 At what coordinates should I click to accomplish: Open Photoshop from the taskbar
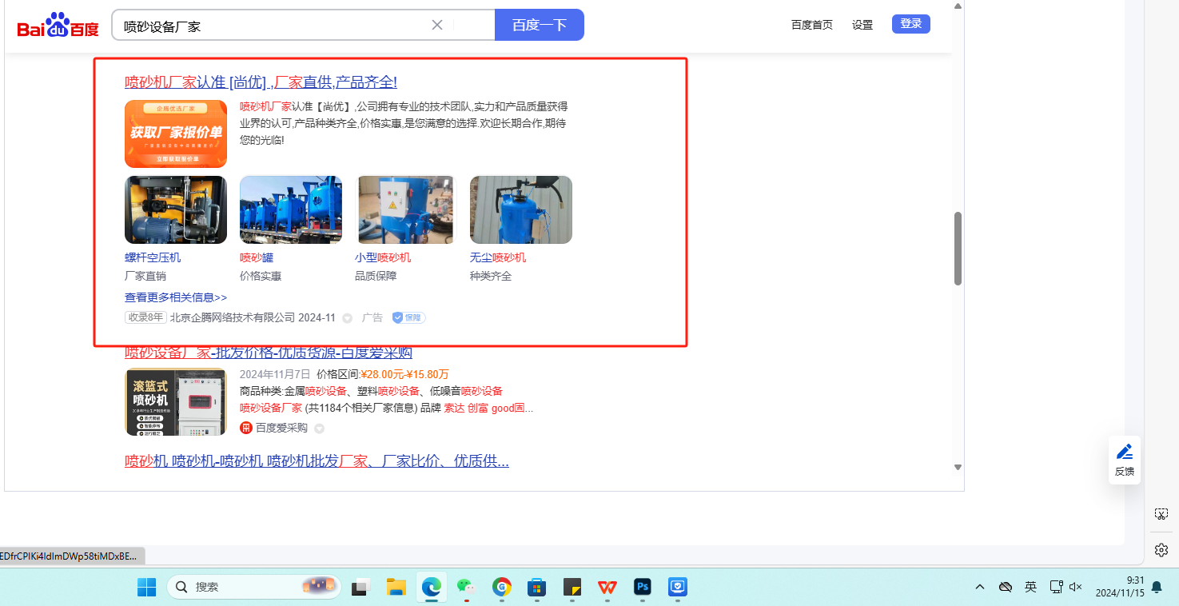coord(643,587)
